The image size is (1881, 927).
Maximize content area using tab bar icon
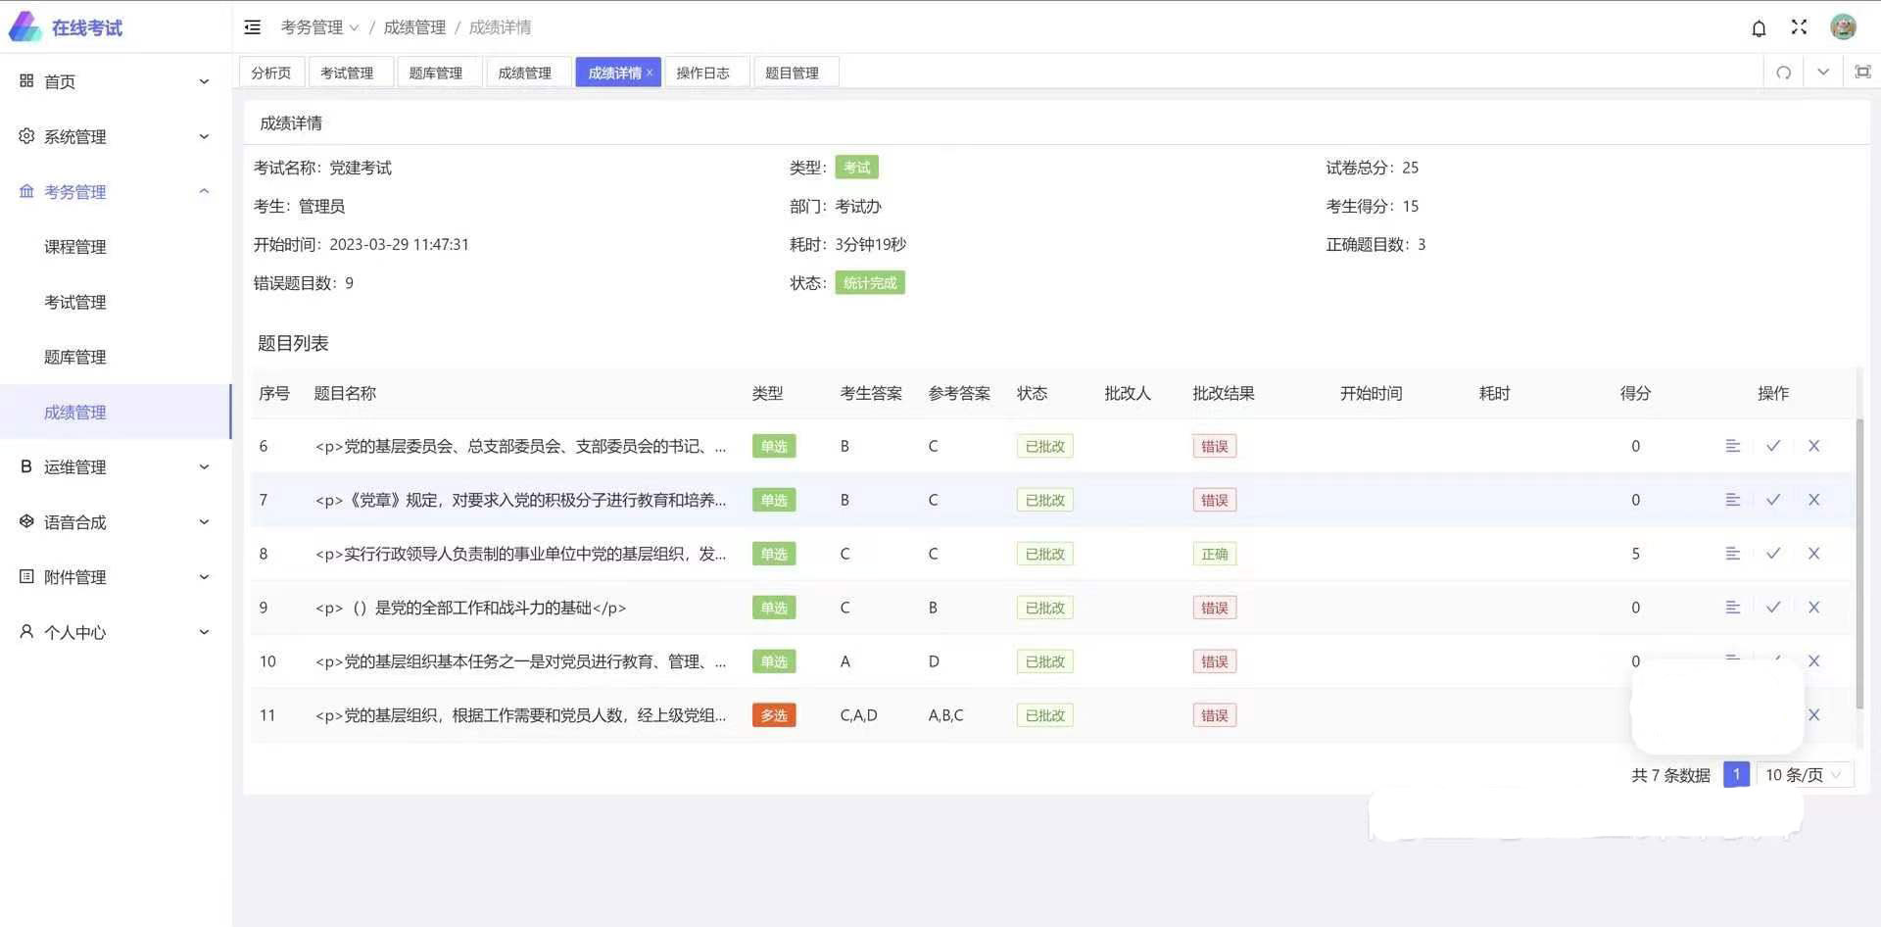click(x=1862, y=73)
